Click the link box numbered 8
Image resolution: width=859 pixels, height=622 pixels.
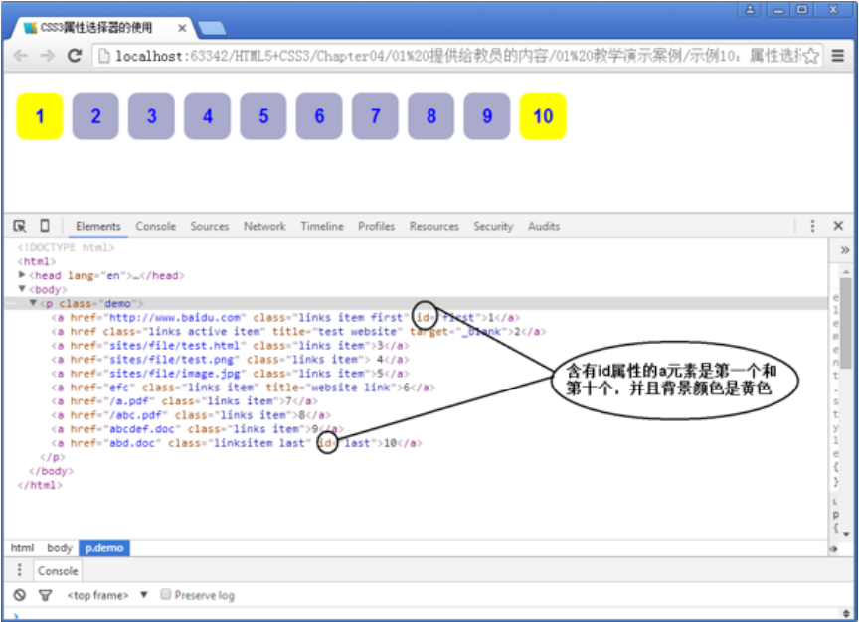pos(430,116)
